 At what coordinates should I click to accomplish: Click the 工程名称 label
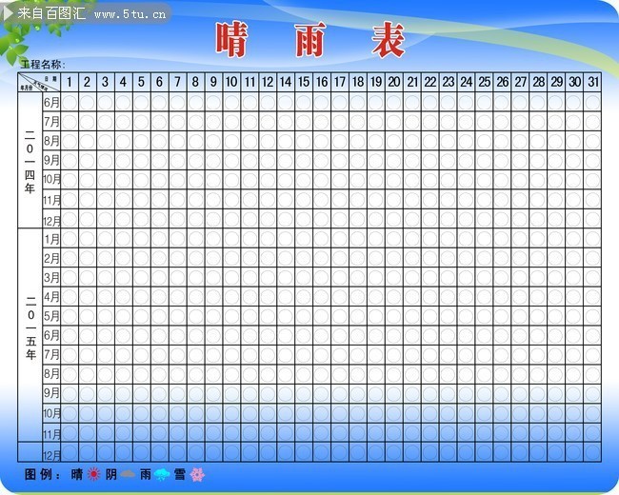[43, 64]
